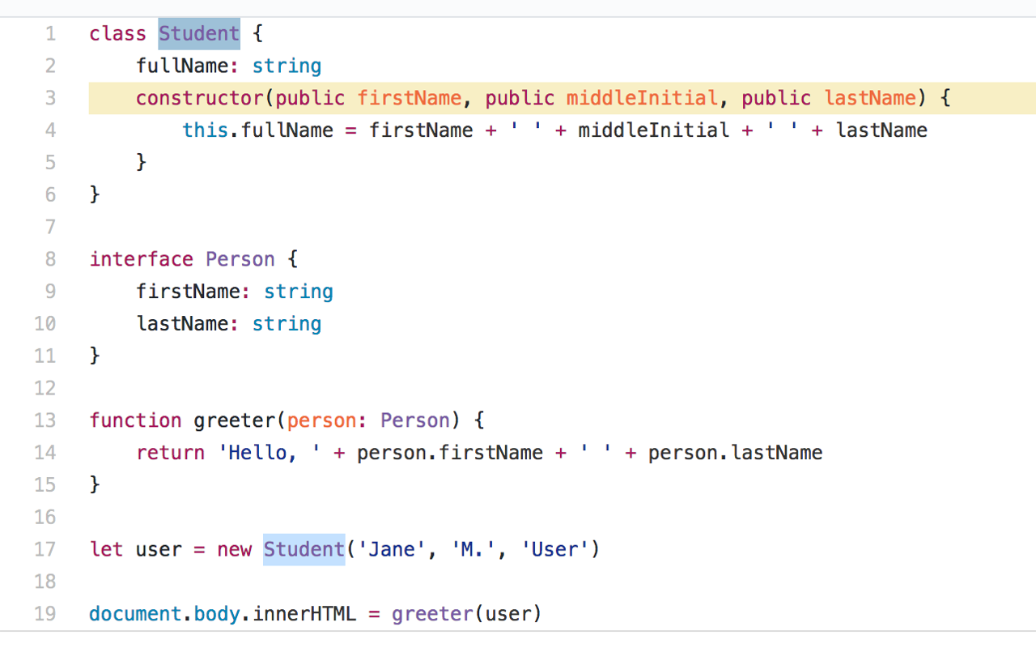Place cursor on the constructor keyword
Viewport: 1036px width, 648px height.
click(x=200, y=99)
